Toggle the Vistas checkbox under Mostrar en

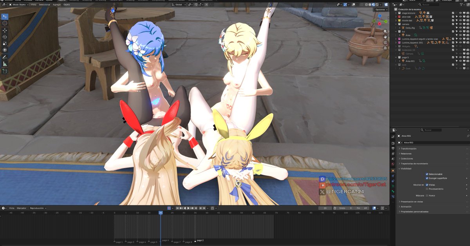click(427, 184)
